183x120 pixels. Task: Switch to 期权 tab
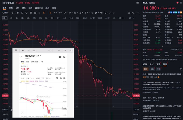11,8
